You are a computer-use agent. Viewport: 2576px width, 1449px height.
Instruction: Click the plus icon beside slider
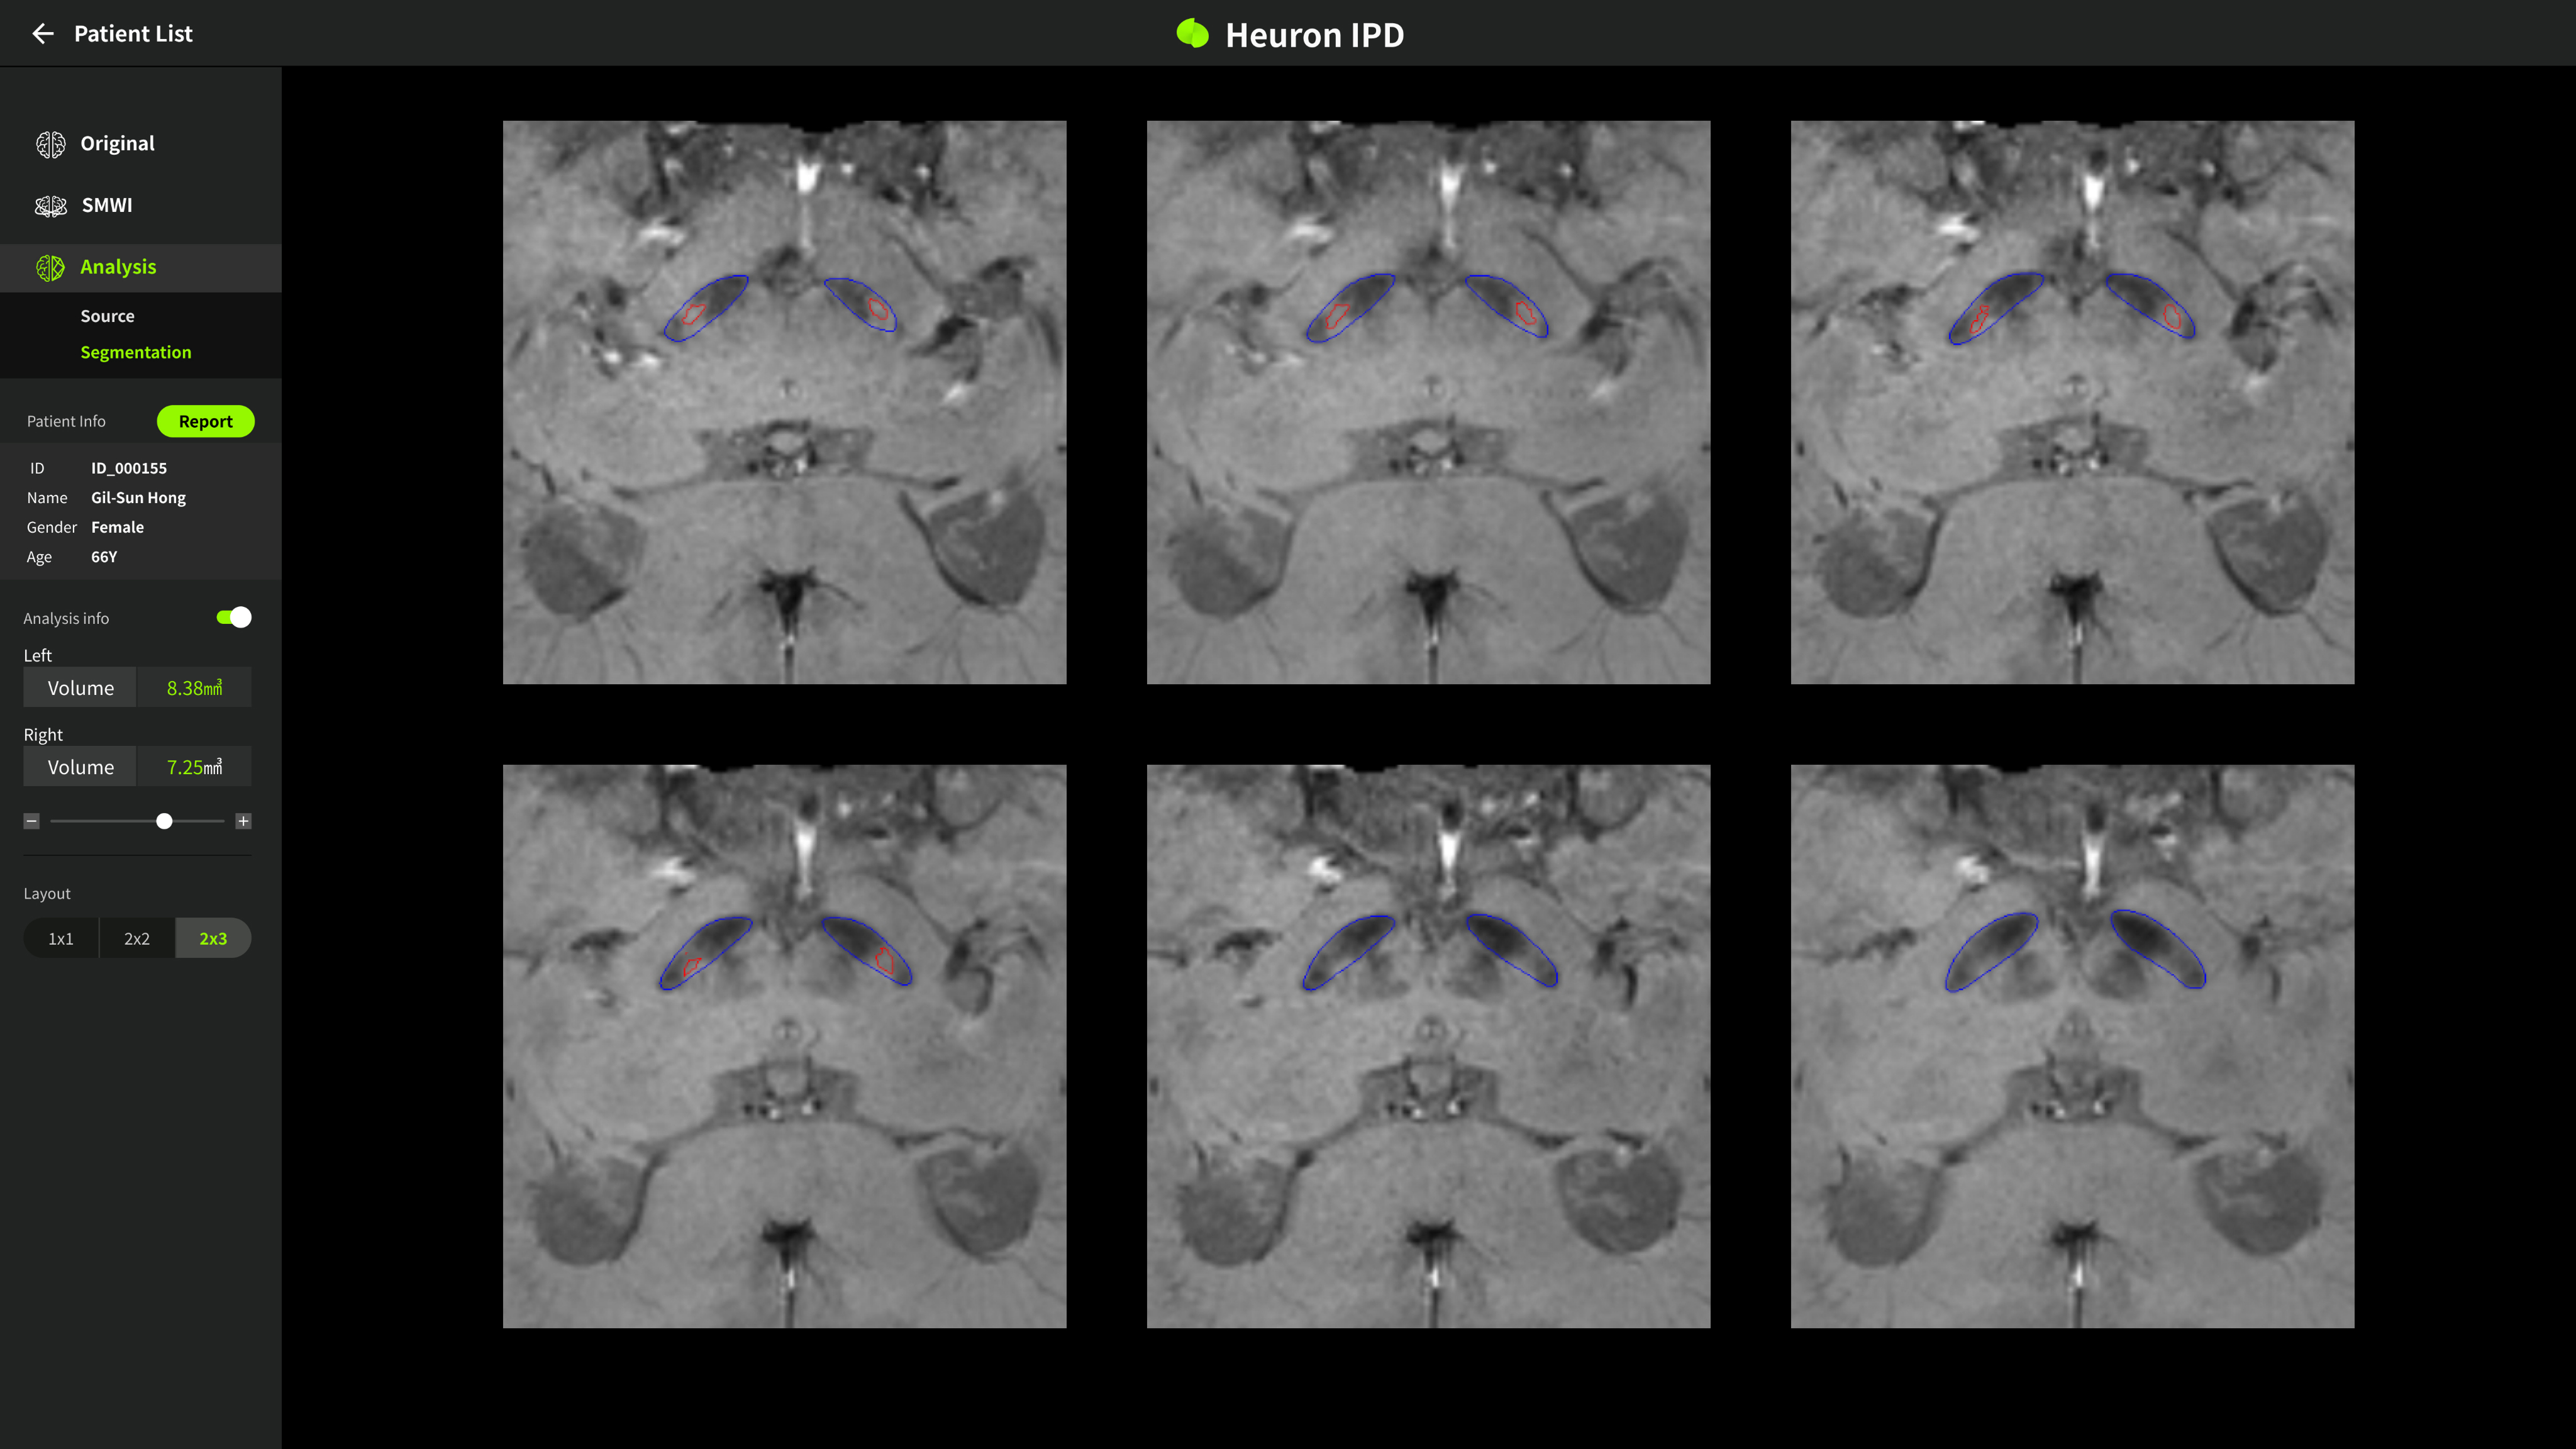(243, 821)
